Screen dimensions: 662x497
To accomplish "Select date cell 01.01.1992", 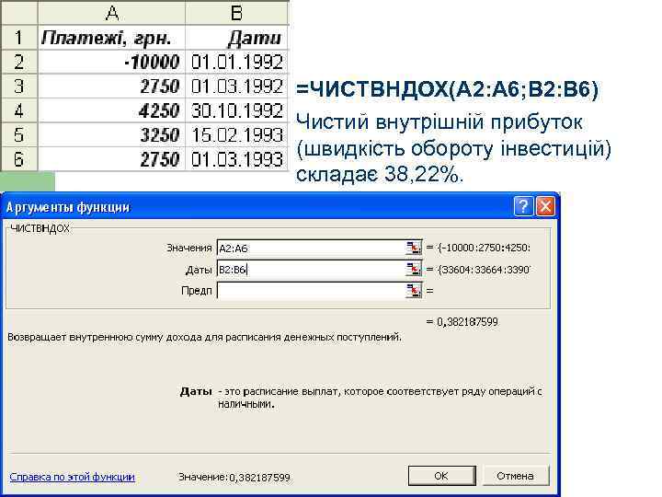I will click(x=237, y=63).
